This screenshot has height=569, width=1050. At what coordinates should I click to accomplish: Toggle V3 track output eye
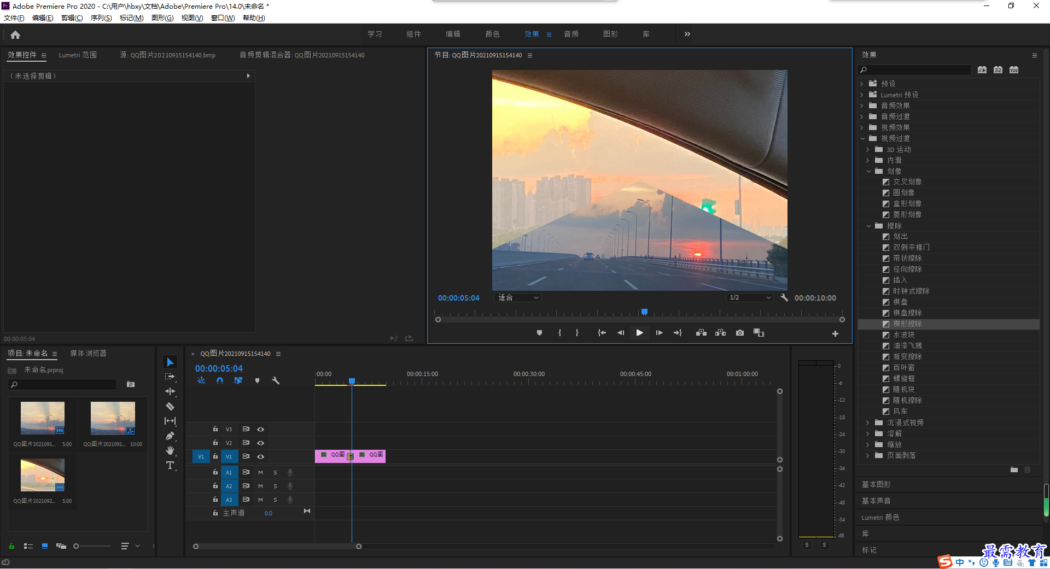(261, 430)
